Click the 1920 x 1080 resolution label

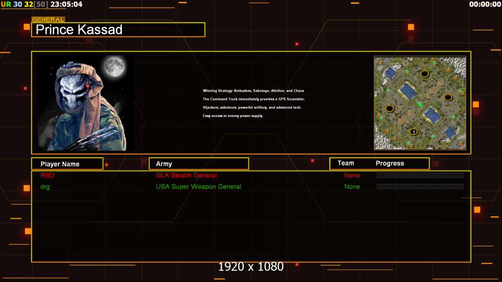click(251, 266)
